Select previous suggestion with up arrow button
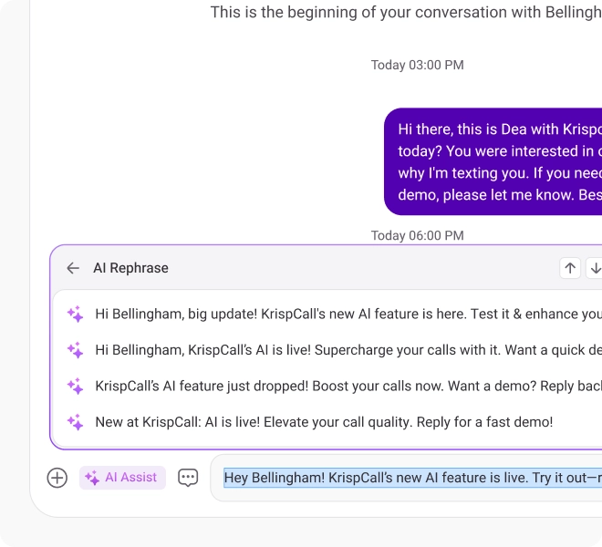Viewport: 602px width, 547px height. pos(570,268)
